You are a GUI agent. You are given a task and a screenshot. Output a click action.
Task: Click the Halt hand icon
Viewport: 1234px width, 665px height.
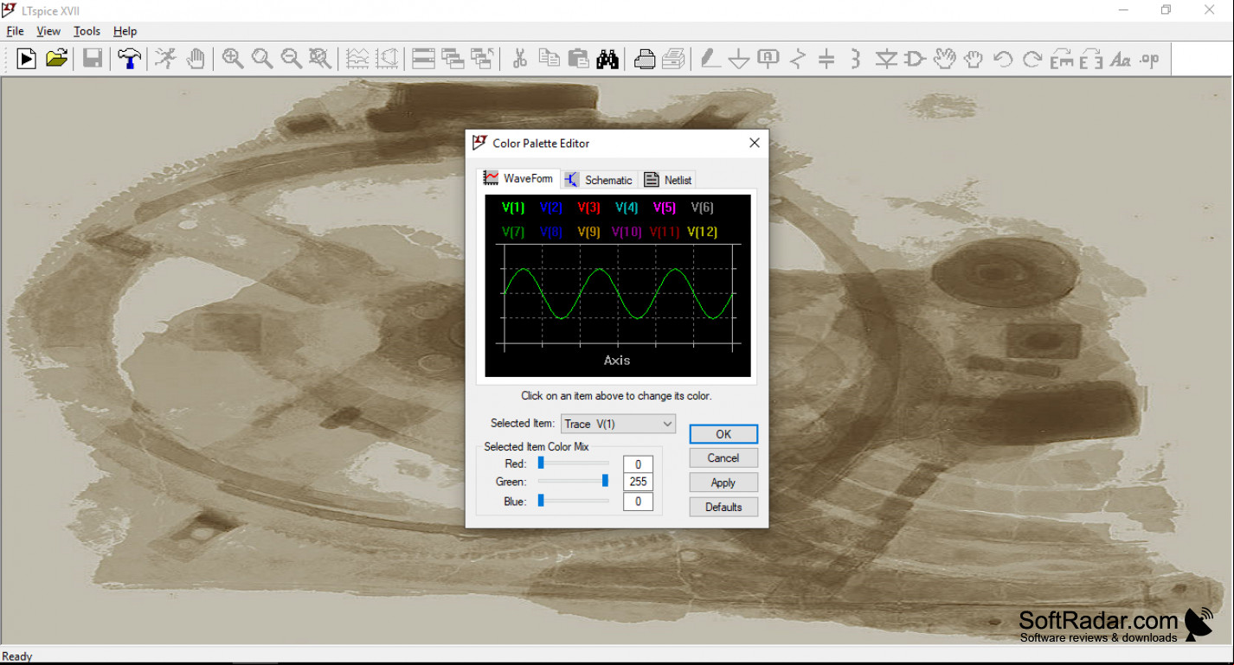(196, 59)
